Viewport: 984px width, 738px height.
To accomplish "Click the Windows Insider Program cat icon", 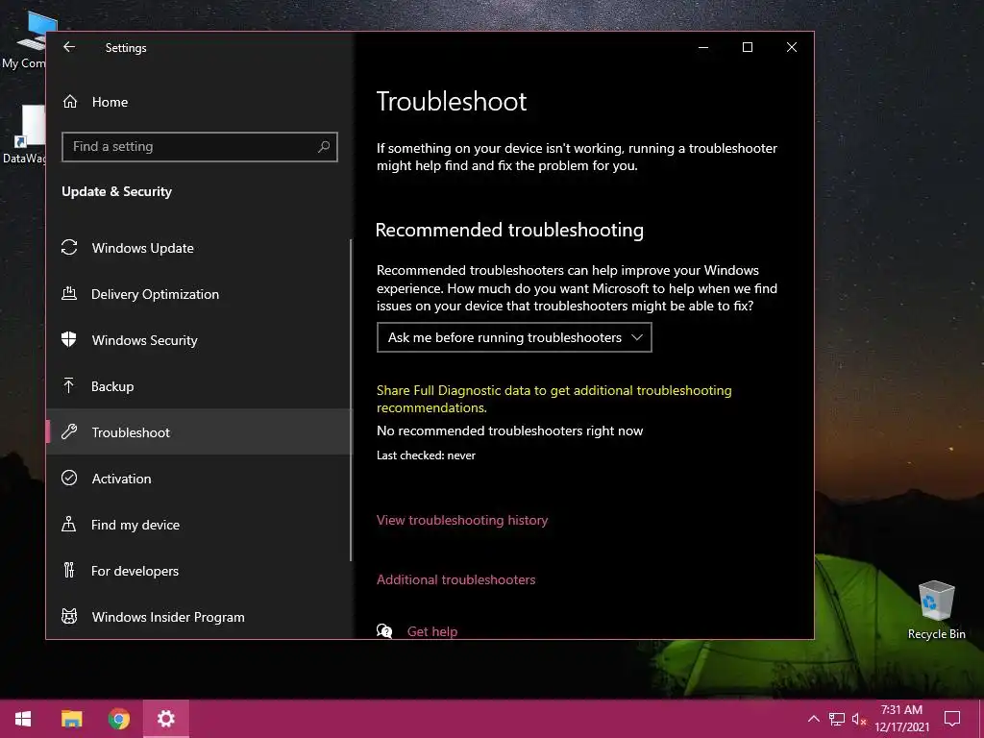I will click(69, 616).
